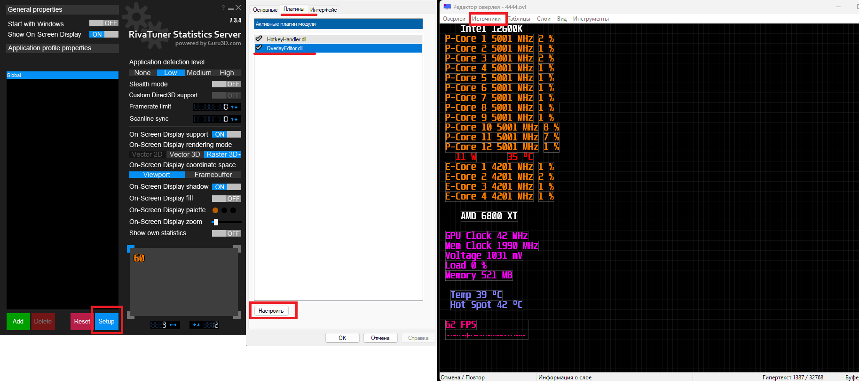The height and width of the screenshot is (385, 859).
Task: Click the Overlay editor title bar app icon
Action: (447, 7)
